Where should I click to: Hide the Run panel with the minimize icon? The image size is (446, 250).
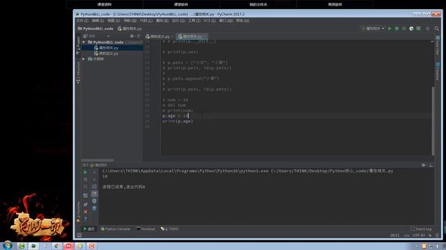click(431, 165)
